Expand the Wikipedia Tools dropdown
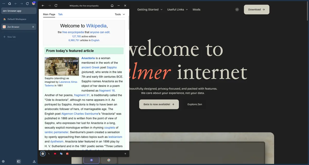The image size is (309, 165). click(120, 14)
